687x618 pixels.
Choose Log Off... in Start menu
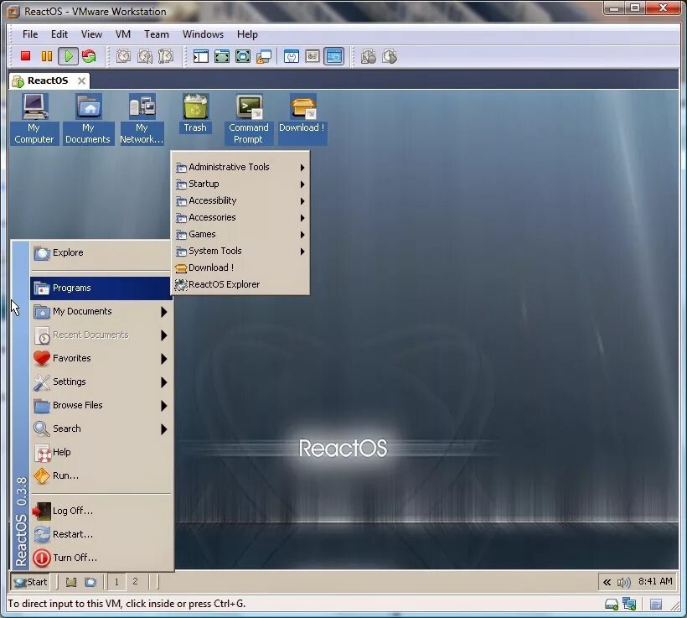pyautogui.click(x=101, y=511)
